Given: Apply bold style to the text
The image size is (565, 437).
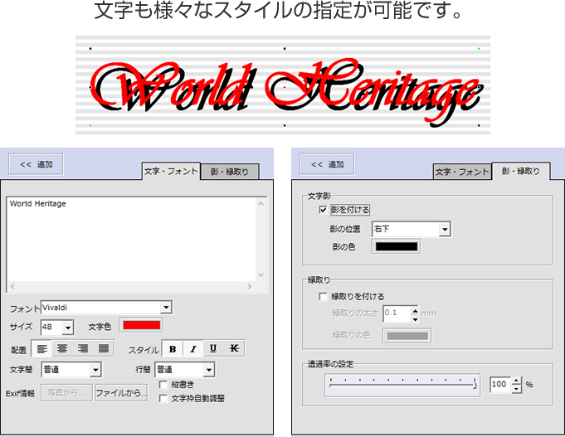Looking at the screenshot, I should click(172, 349).
